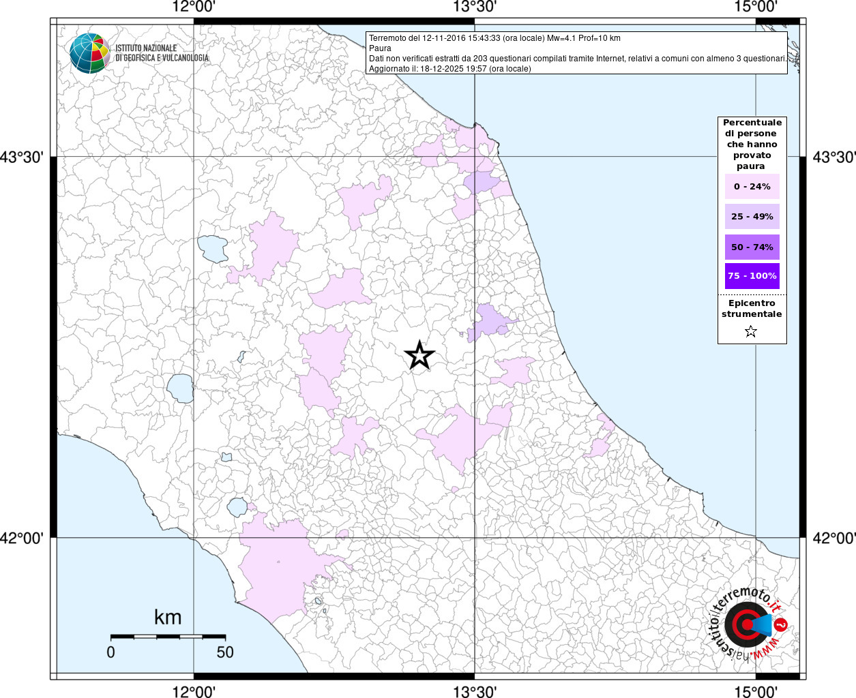Click the 'Aggiornato il' update timestamp line

tap(449, 69)
